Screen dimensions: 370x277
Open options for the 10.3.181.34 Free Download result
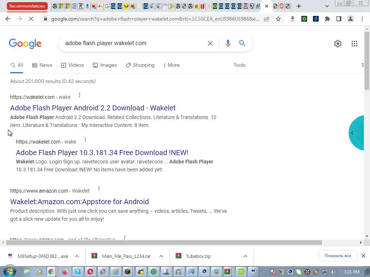(x=85, y=140)
